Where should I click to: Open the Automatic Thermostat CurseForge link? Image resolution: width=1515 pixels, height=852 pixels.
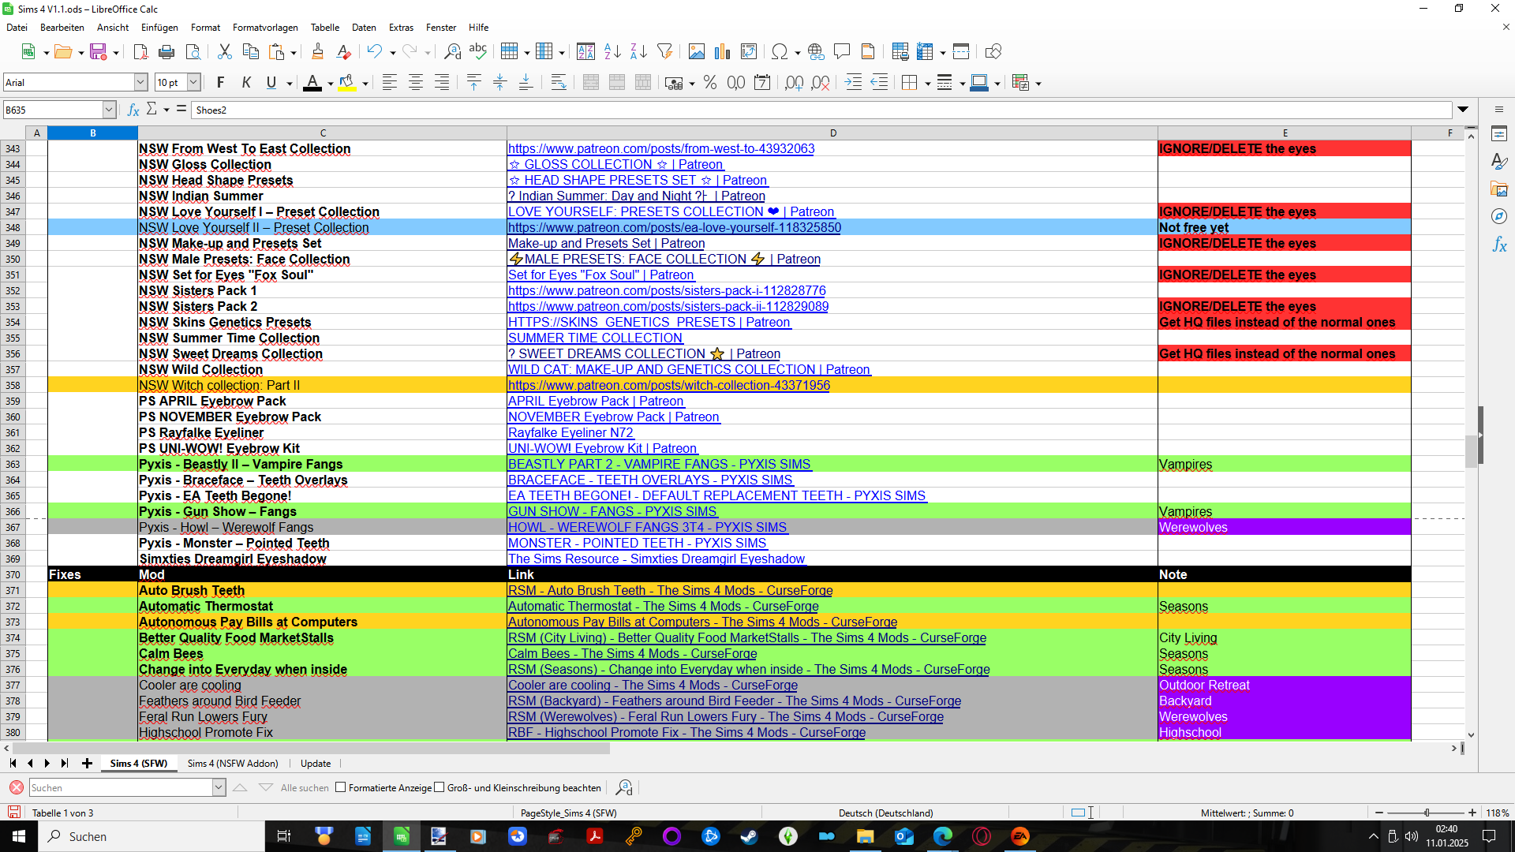point(664,607)
